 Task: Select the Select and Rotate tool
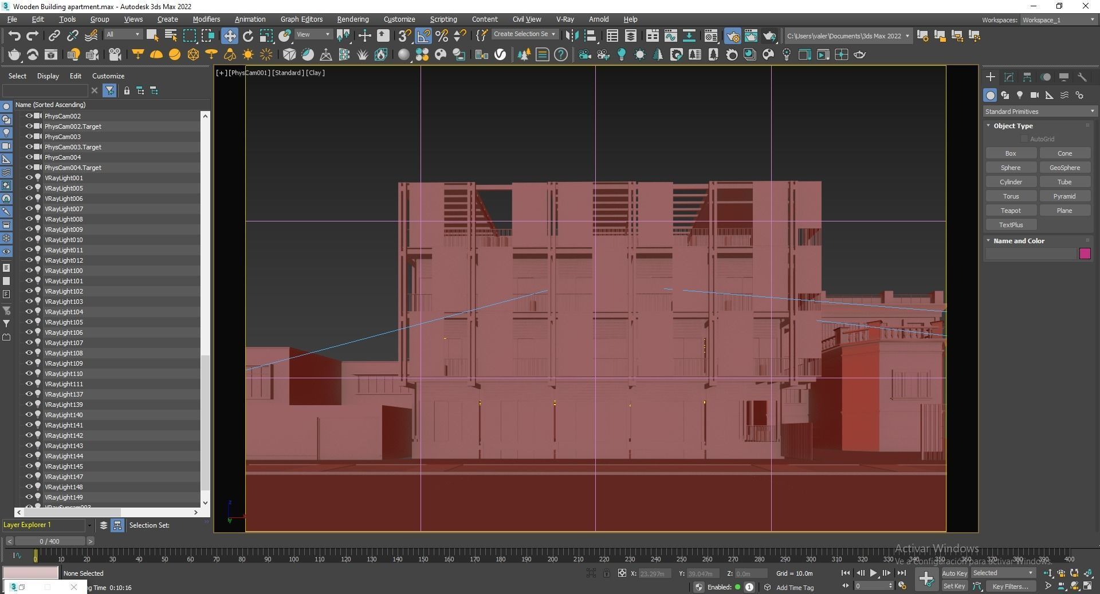248,35
